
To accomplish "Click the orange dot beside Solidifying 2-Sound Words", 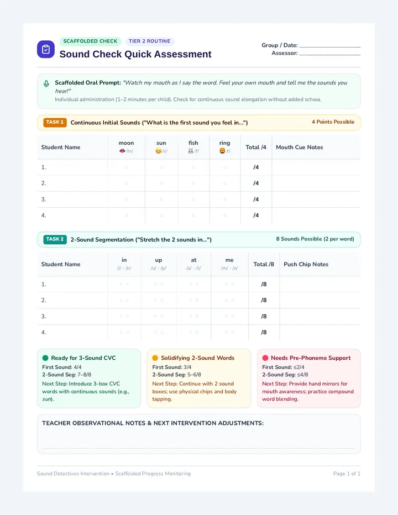I will coord(155,358).
